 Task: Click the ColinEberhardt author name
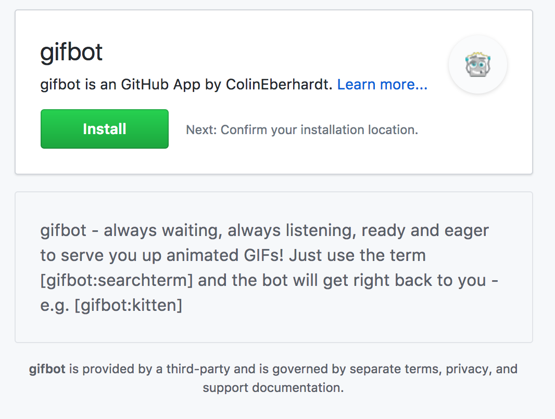coord(279,85)
